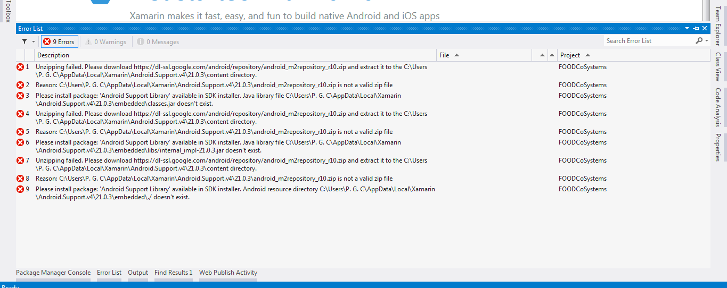Image resolution: width=727 pixels, height=288 pixels.
Task: Click the red error icon for error 1
Action: coord(20,67)
